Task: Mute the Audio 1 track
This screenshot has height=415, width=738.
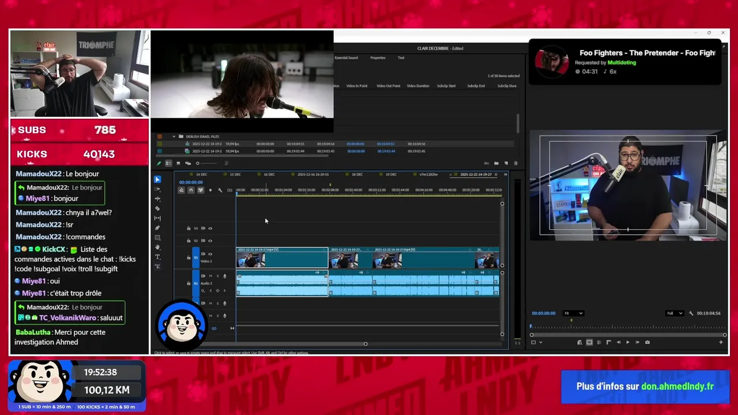Action: click(210, 276)
